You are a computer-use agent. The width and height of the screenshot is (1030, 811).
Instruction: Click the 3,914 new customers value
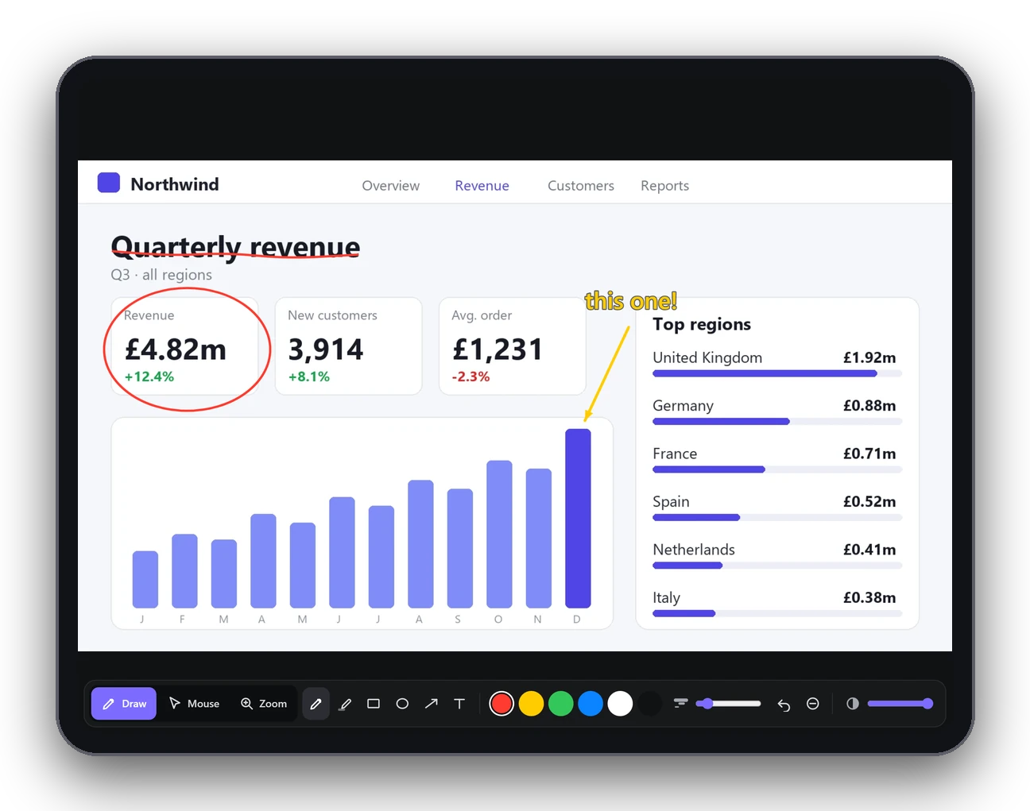coord(326,350)
